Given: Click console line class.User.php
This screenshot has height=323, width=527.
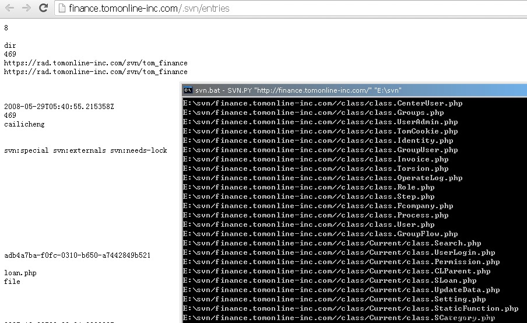Looking at the screenshot, I should [308, 224].
